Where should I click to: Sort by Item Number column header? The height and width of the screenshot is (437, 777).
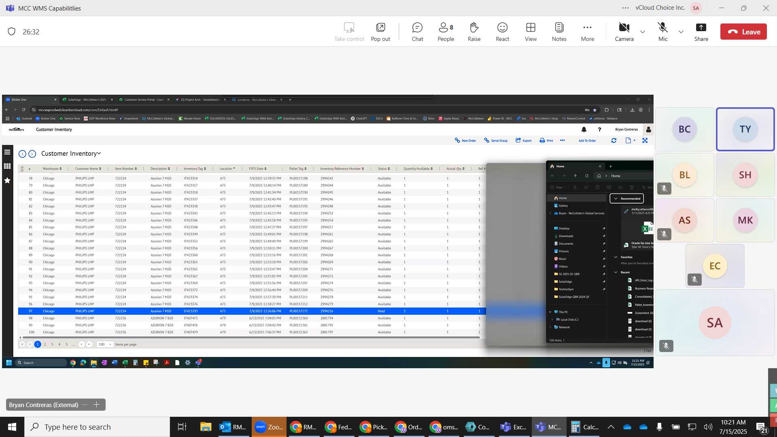125,169
